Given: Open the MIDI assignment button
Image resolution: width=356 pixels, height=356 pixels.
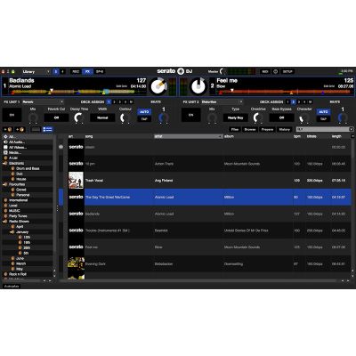Looking at the screenshot, I should click(x=264, y=71).
